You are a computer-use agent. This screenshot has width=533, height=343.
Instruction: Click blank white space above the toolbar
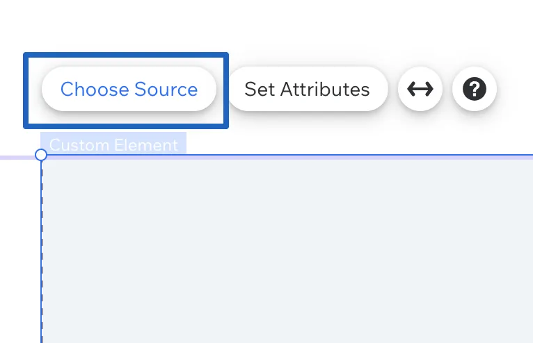click(x=266, y=26)
